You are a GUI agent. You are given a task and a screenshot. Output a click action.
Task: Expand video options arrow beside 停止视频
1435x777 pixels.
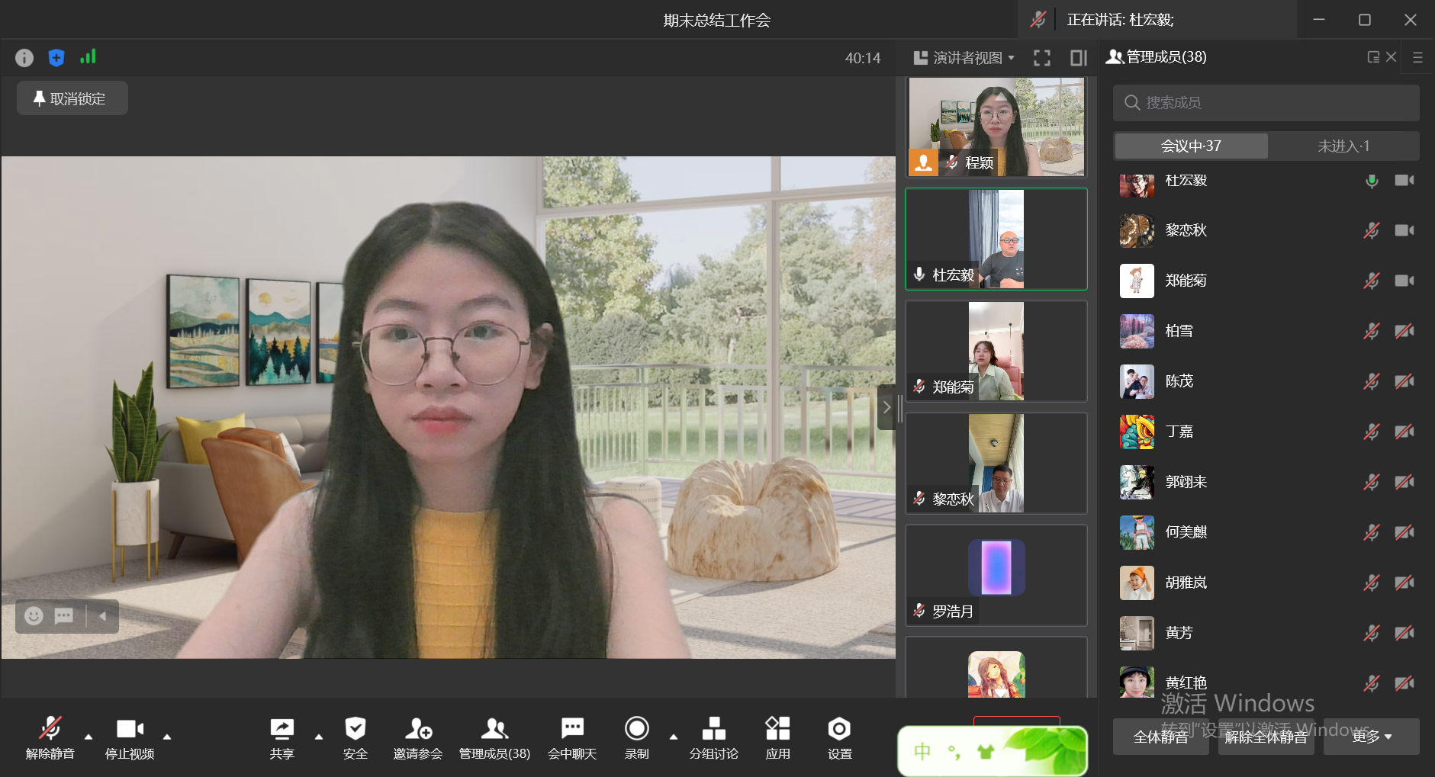pyautogui.click(x=167, y=737)
